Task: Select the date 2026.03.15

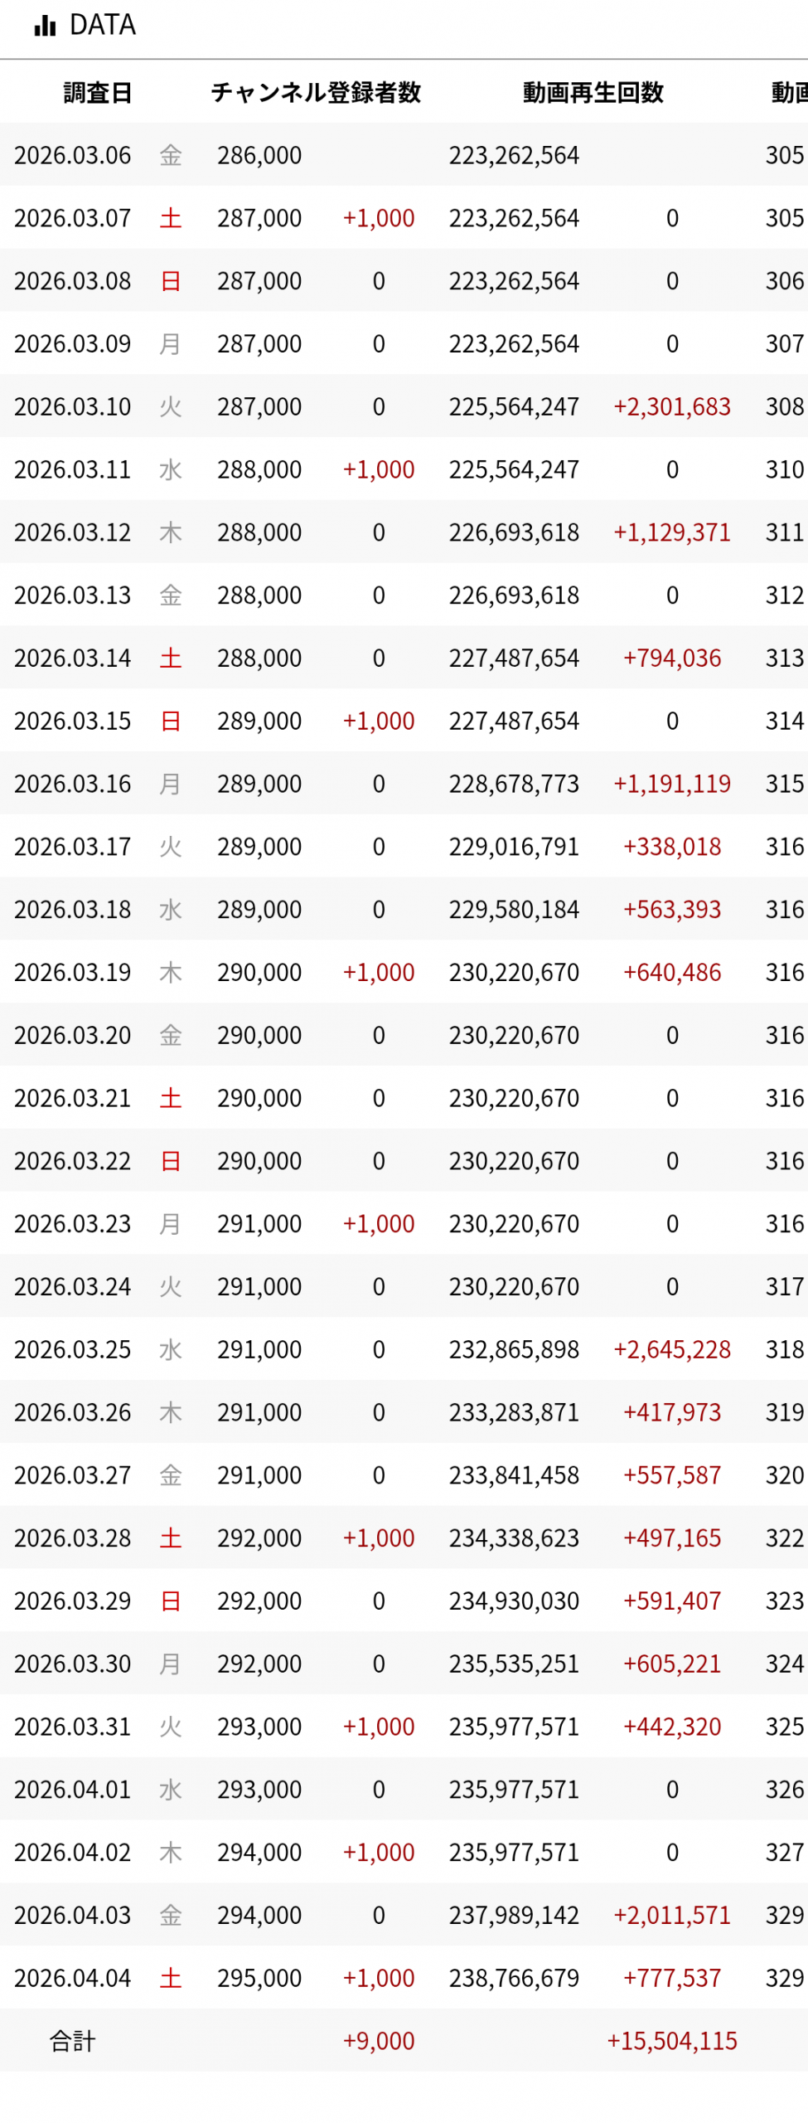Action: click(x=73, y=721)
